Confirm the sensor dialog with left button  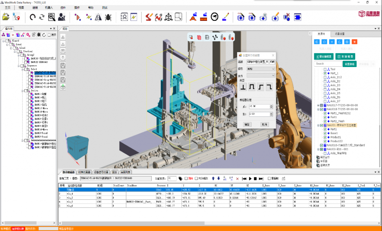pos(247,124)
